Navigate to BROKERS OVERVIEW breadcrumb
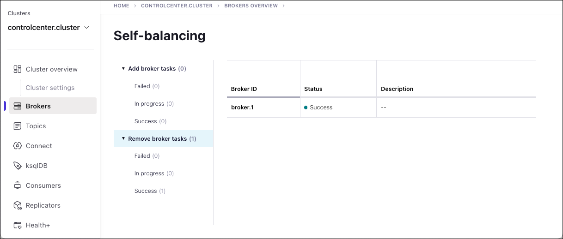 (251, 6)
